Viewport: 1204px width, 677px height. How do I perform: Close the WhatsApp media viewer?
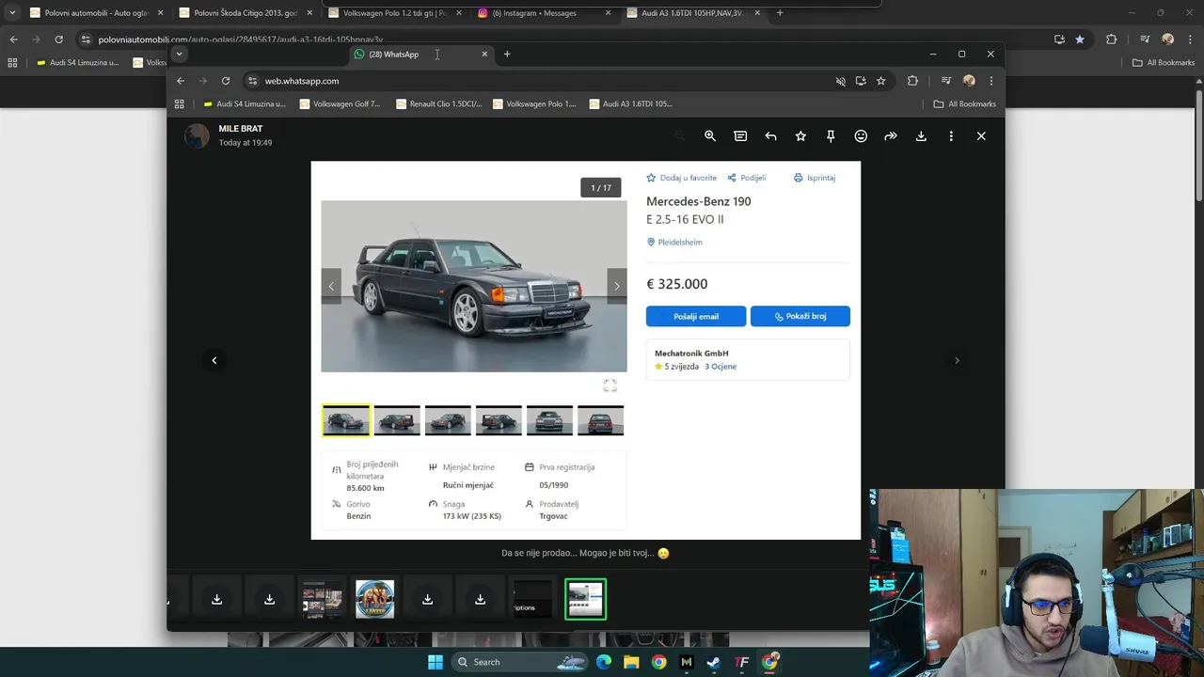981,136
